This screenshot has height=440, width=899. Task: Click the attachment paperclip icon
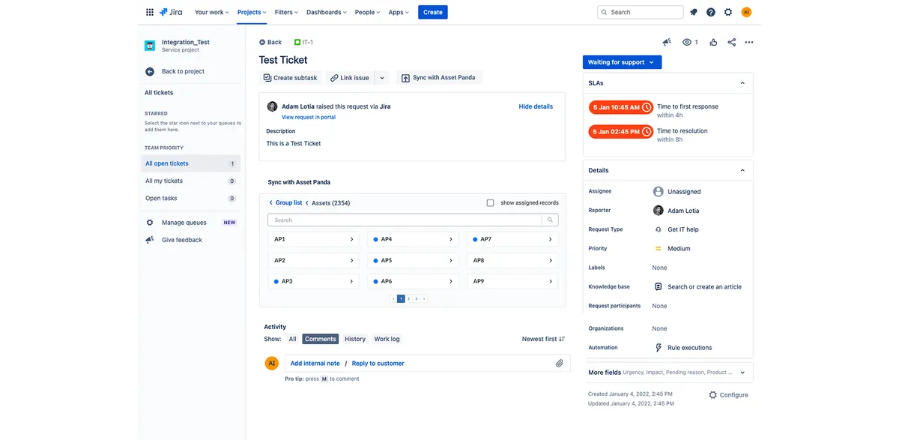click(x=559, y=364)
